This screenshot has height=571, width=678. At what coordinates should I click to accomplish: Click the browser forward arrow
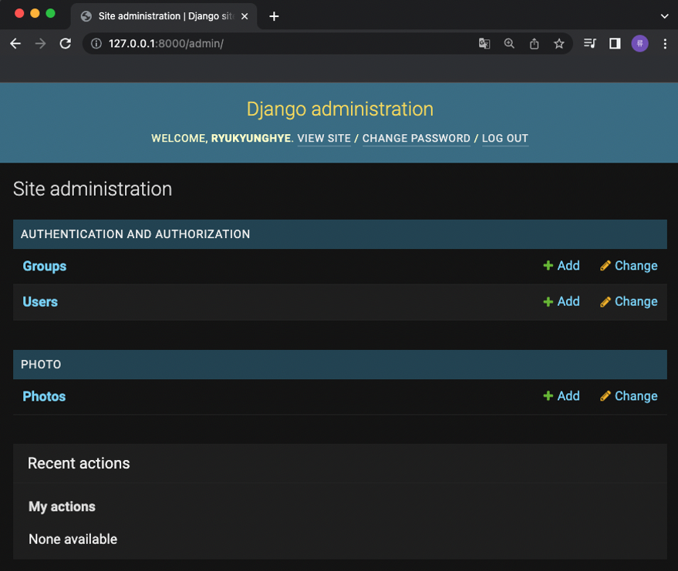[x=40, y=44]
